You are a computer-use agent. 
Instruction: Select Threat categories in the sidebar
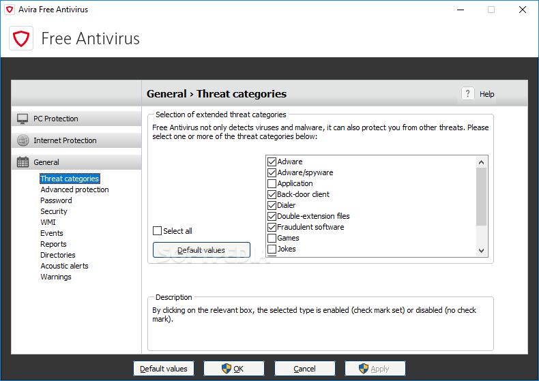tap(70, 179)
